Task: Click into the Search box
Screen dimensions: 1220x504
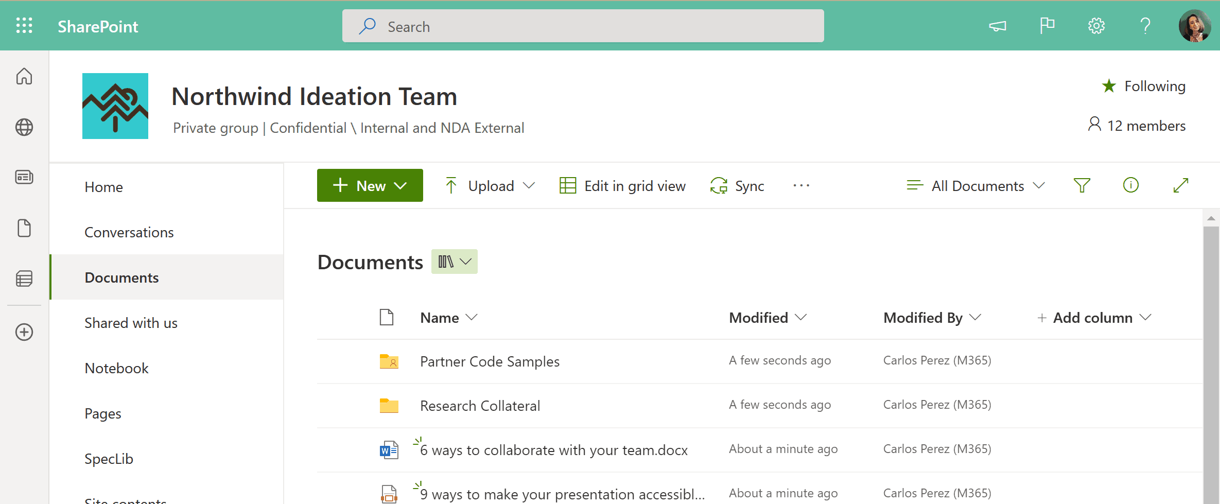Action: point(583,26)
